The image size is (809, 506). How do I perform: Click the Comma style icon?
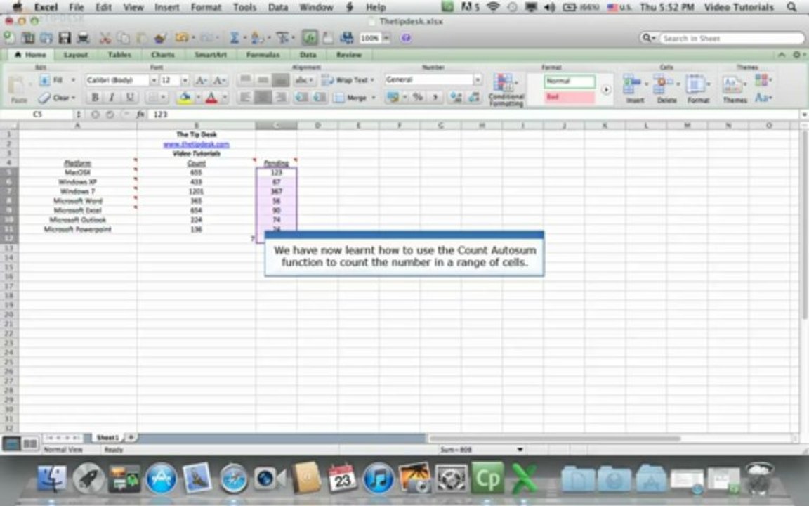(x=435, y=97)
